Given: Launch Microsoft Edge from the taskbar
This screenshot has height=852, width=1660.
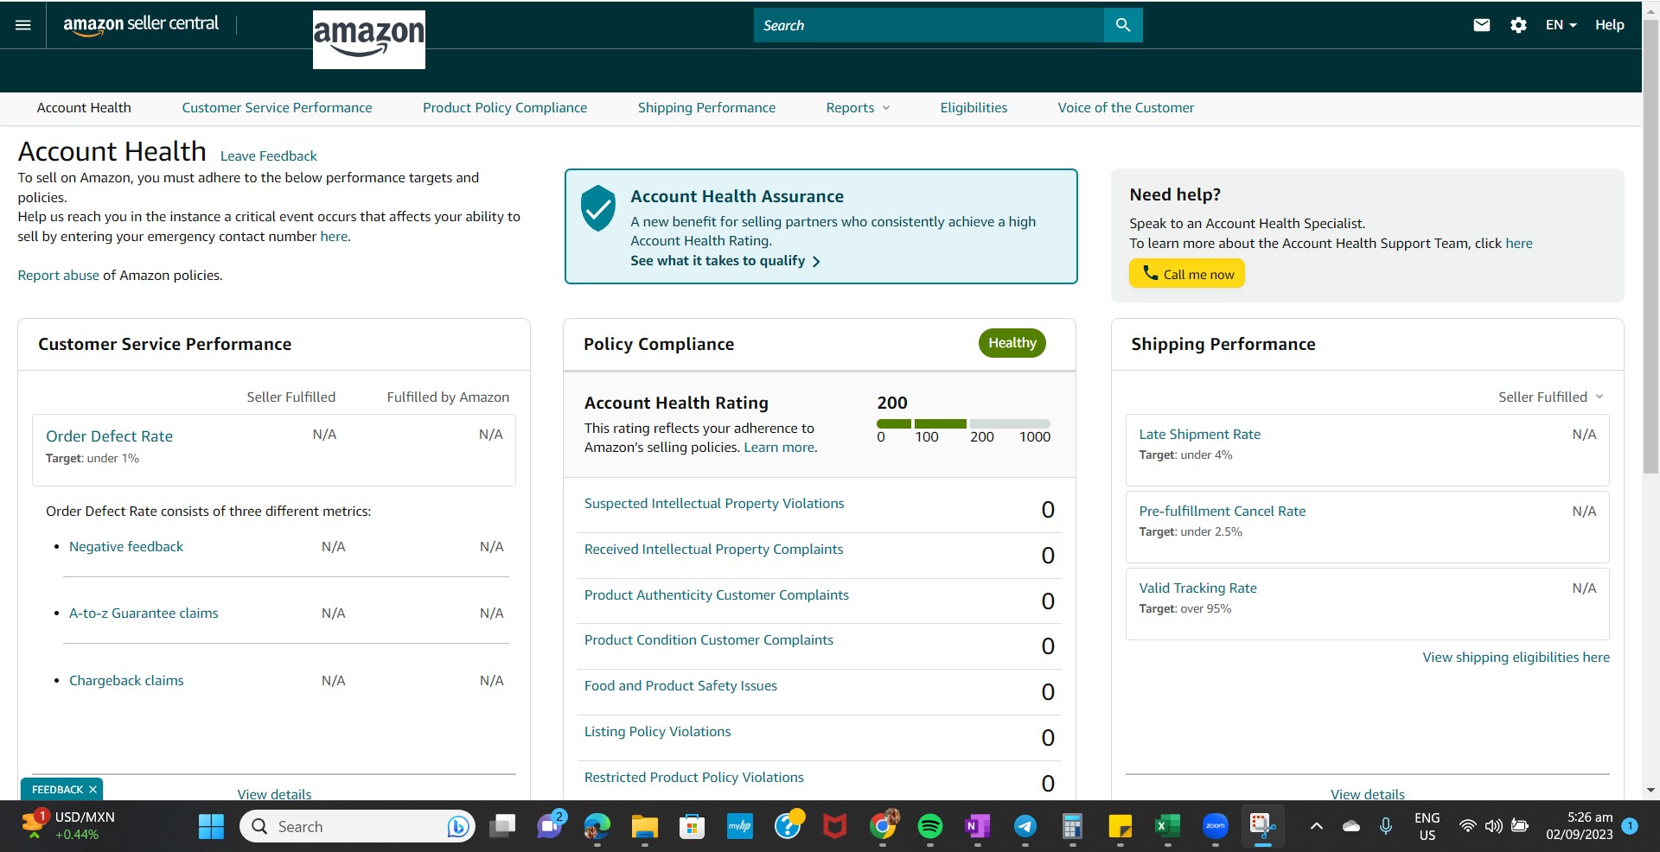Looking at the screenshot, I should tap(597, 827).
